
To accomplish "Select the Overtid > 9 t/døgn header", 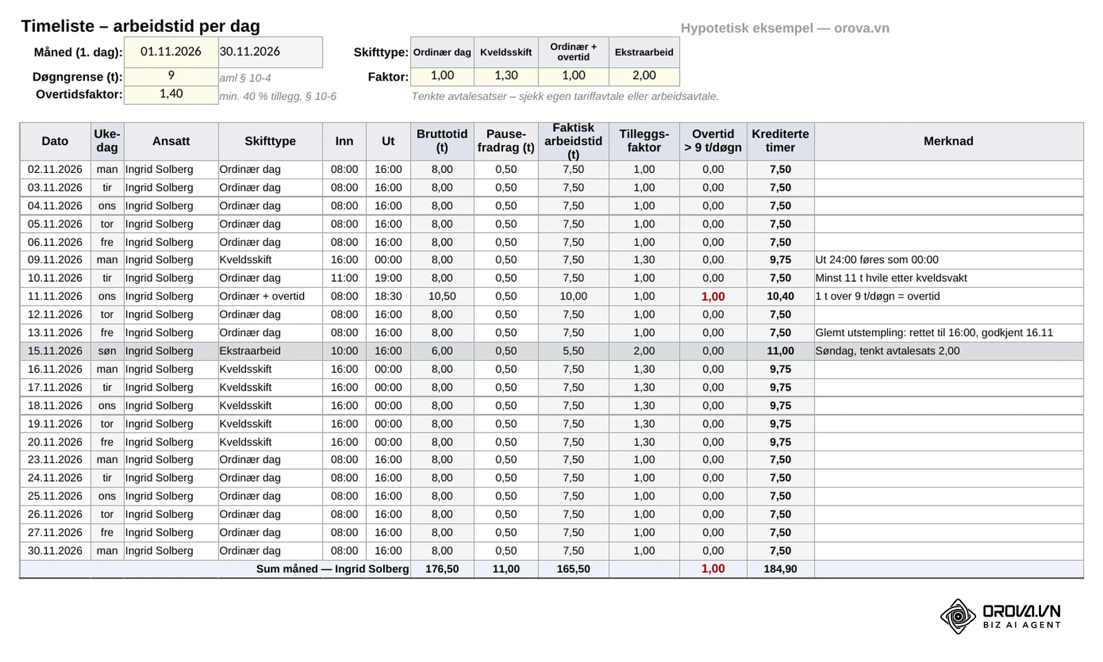I will click(x=713, y=141).
